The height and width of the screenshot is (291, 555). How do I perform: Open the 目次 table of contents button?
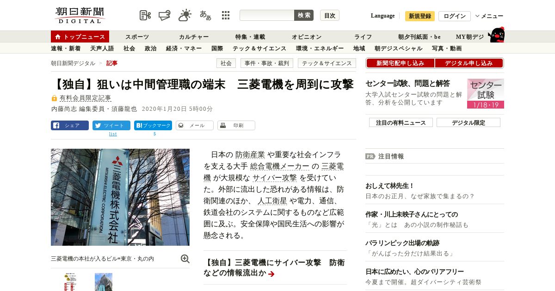point(330,15)
